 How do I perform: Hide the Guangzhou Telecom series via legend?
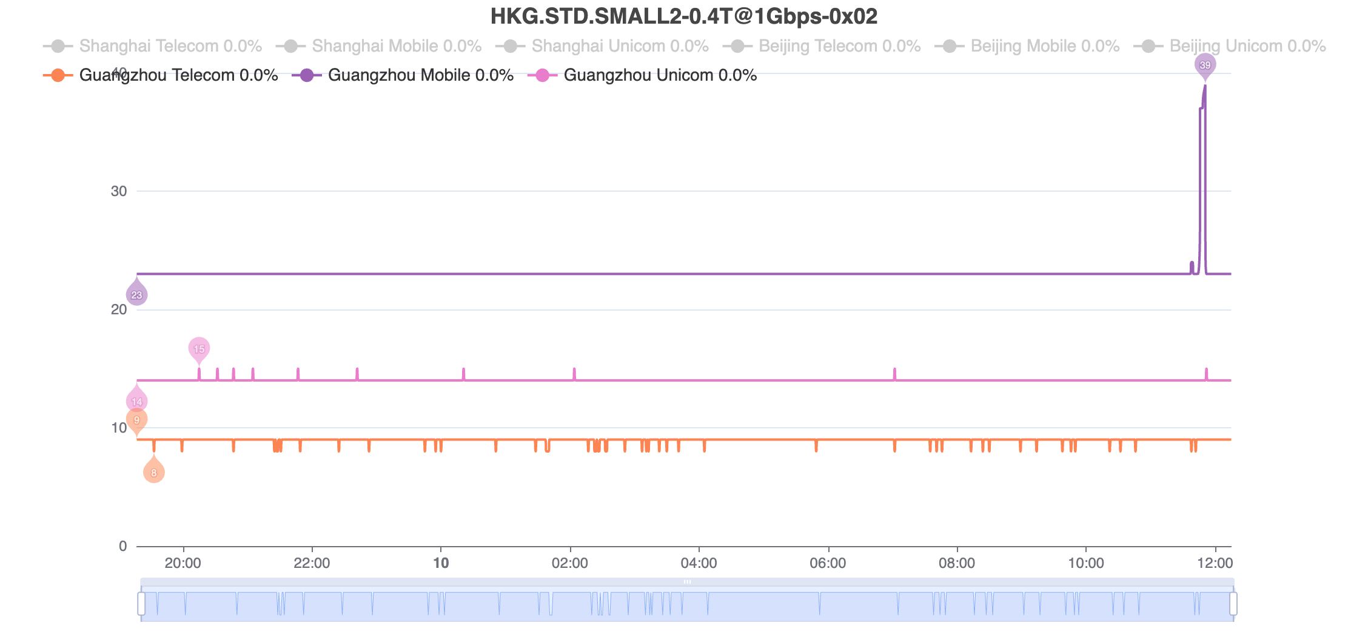pyautogui.click(x=161, y=75)
